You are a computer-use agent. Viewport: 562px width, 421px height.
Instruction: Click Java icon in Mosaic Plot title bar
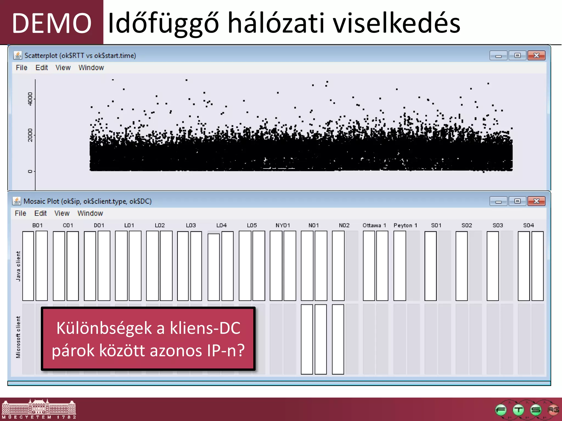point(16,201)
